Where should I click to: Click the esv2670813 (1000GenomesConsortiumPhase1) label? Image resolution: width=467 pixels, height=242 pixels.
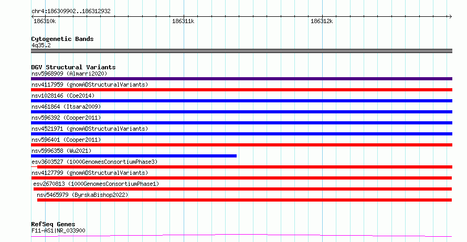tap(96, 184)
